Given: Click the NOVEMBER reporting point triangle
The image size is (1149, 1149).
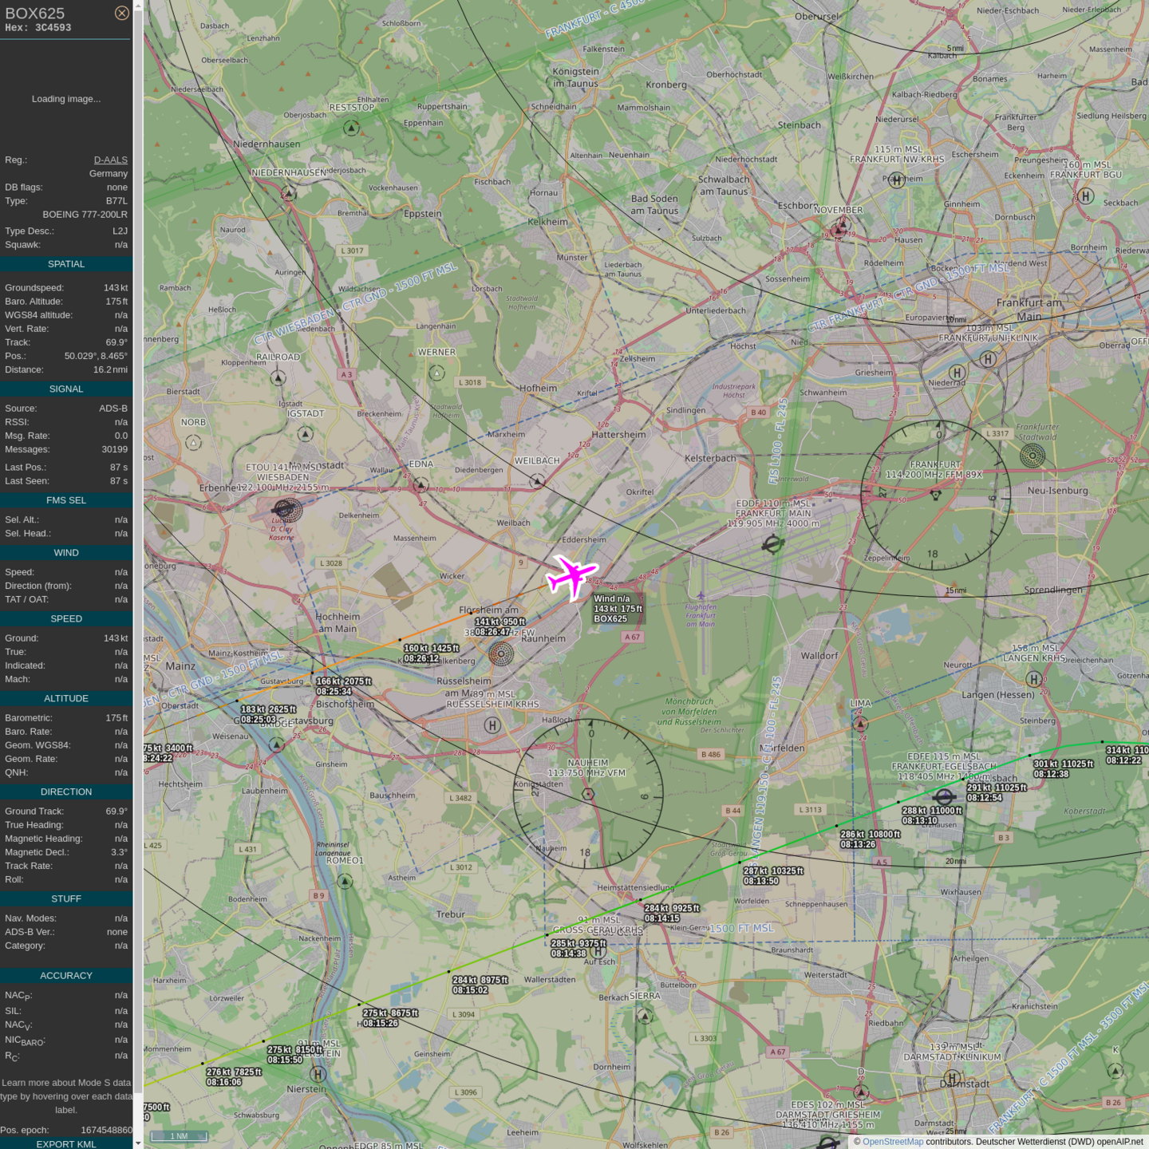Looking at the screenshot, I should pos(839,229).
